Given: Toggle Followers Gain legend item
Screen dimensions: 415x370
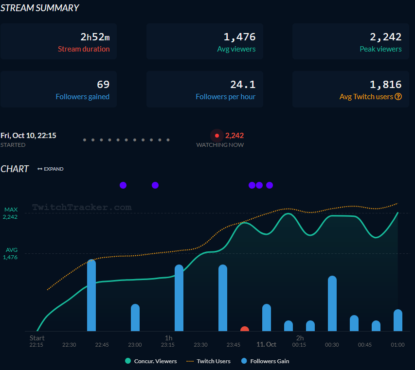Looking at the screenshot, I should (265, 361).
